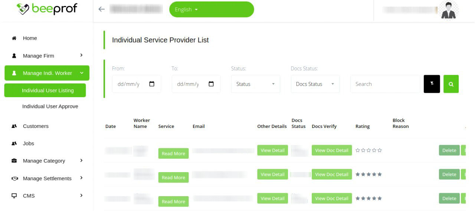
Task: Click View Doc Detail in first row
Action: 331,150
